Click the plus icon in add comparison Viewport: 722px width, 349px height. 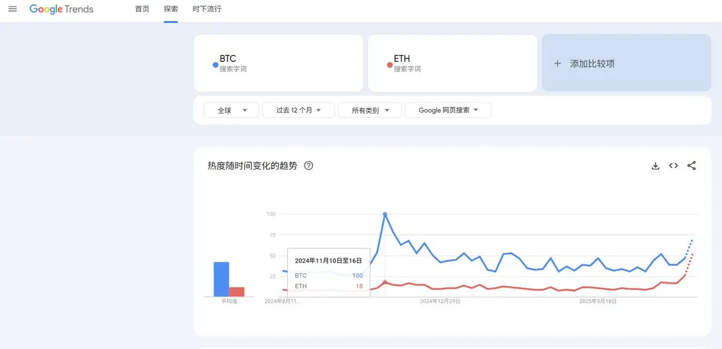click(558, 64)
